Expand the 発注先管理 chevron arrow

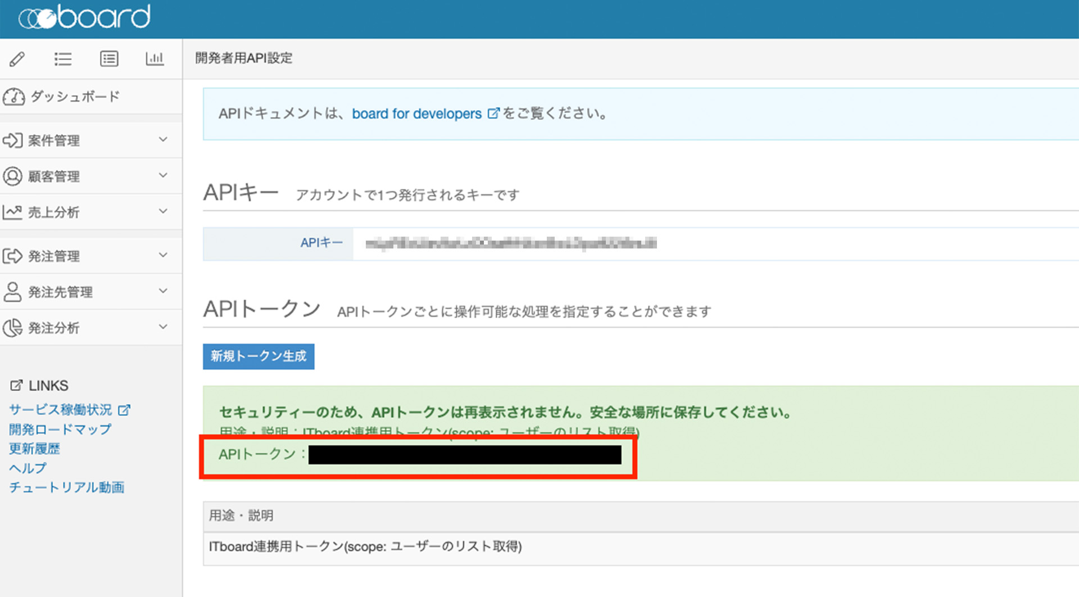click(x=163, y=291)
